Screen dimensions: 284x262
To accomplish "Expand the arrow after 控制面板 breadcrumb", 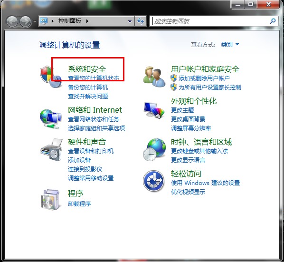I will 87,21.
